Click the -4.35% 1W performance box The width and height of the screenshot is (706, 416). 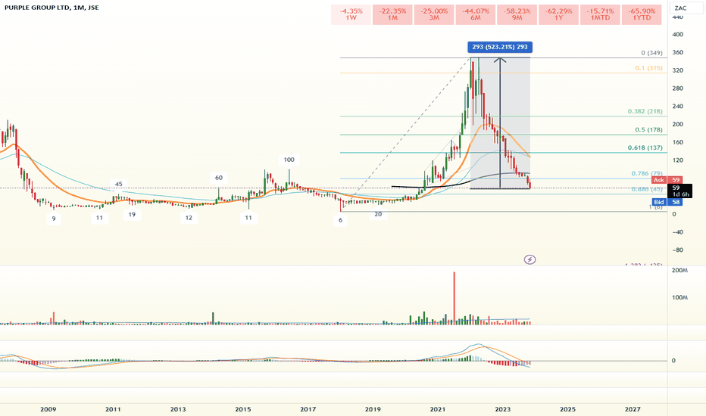pyautogui.click(x=351, y=14)
